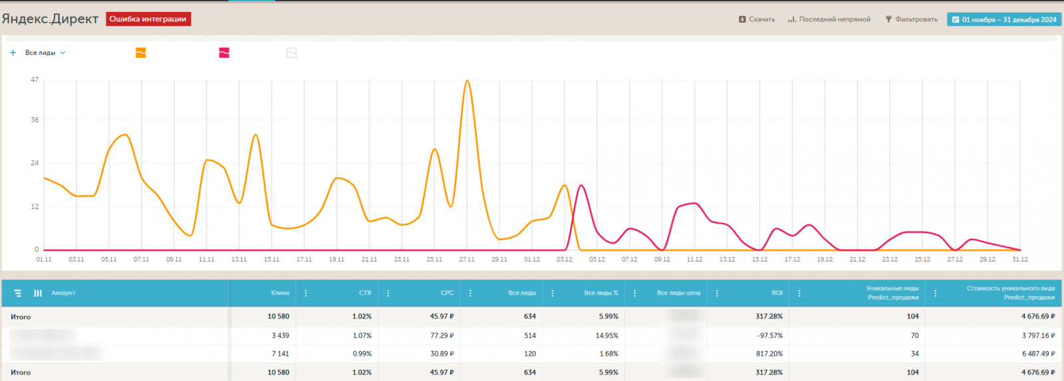Click the calendar icon in the date range button
The height and width of the screenshot is (381, 1064).
click(x=956, y=19)
